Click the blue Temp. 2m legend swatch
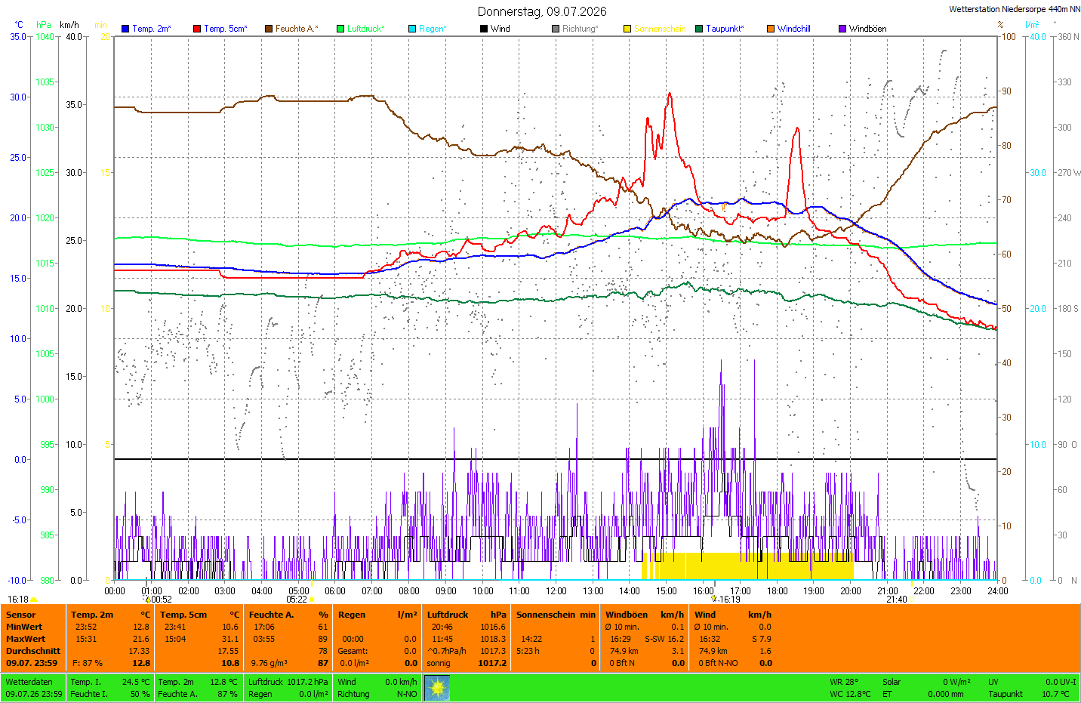The image size is (1081, 703). [125, 29]
